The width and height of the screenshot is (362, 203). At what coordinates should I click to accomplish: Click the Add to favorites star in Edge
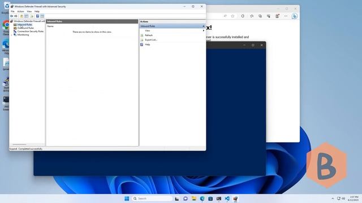[x=232, y=16]
